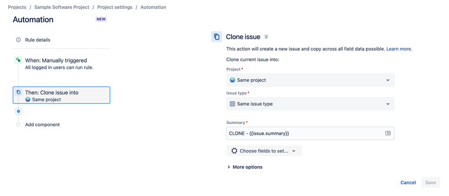Click the smart value icon in Summary field
Viewport: 449px width, 196px height.
pyautogui.click(x=388, y=134)
